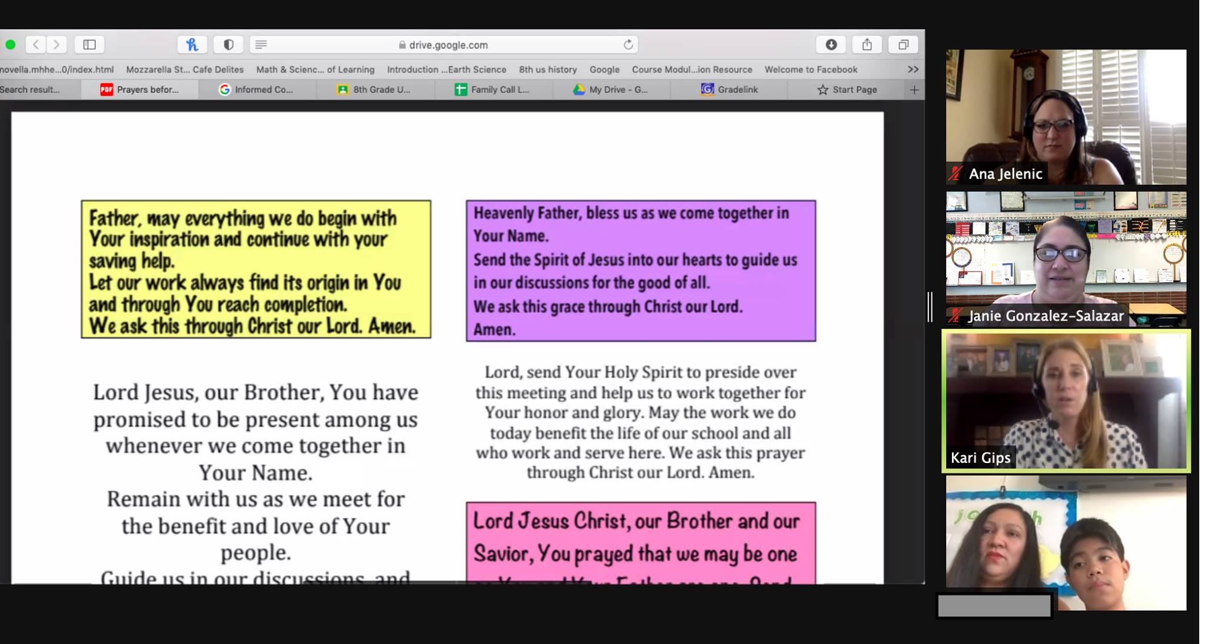Open the Mozzarella St... Cafe Delites bookmark

(185, 69)
